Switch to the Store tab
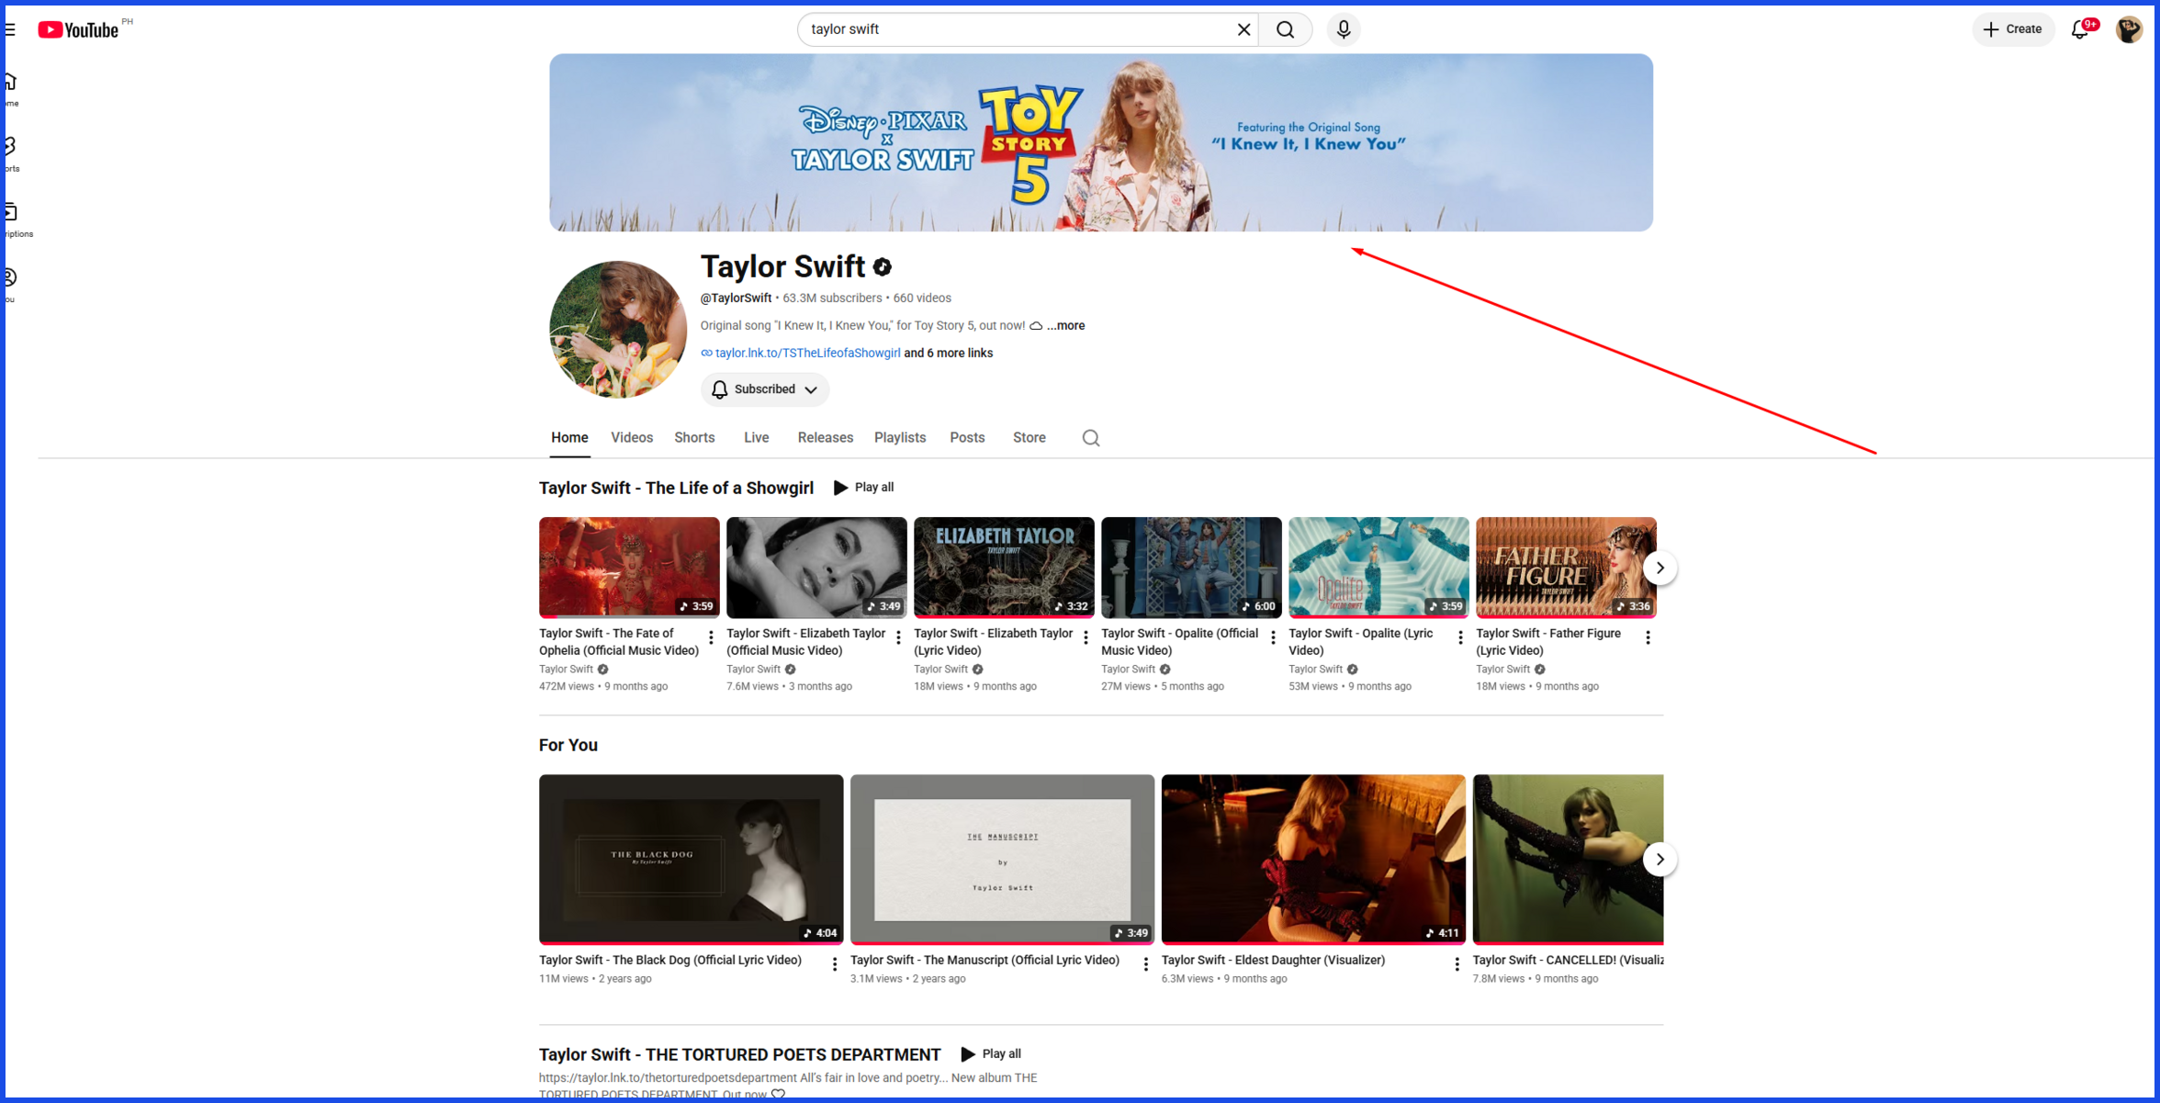 click(1029, 438)
